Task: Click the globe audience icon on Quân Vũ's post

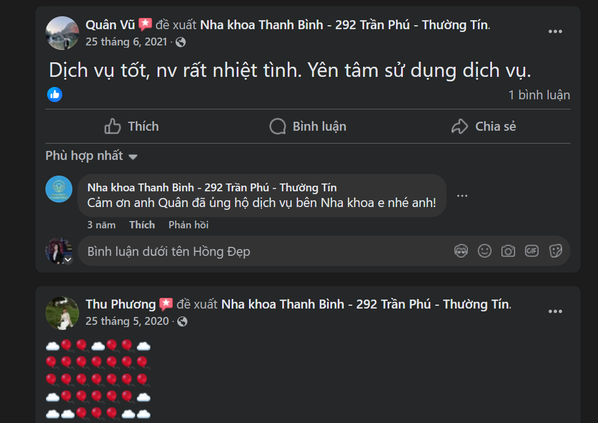Action: tap(180, 42)
